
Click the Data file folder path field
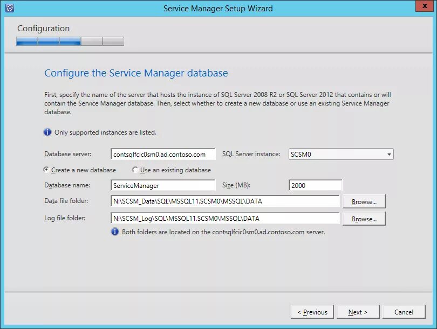224,202
